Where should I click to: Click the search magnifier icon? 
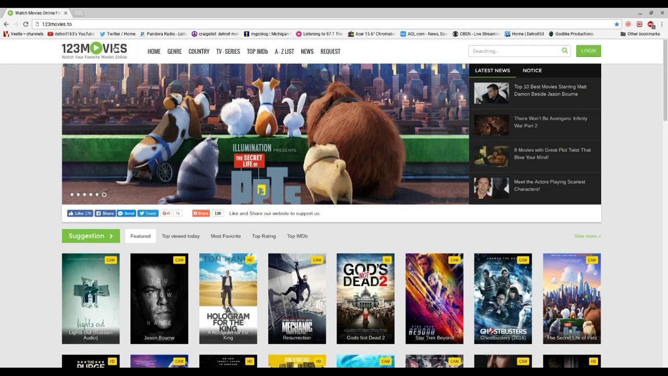click(565, 51)
